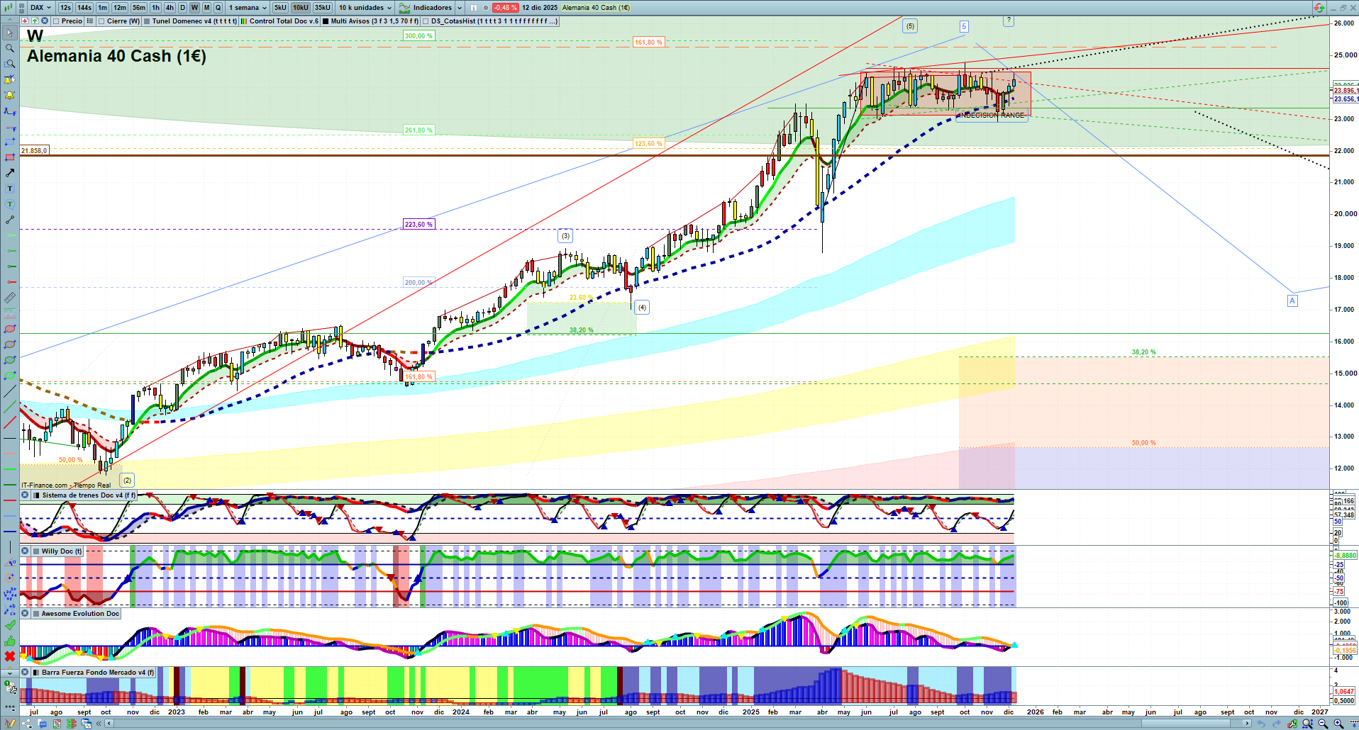Switch to the 4h timeframe
Viewport: 1359px width, 730px height.
pos(170,8)
